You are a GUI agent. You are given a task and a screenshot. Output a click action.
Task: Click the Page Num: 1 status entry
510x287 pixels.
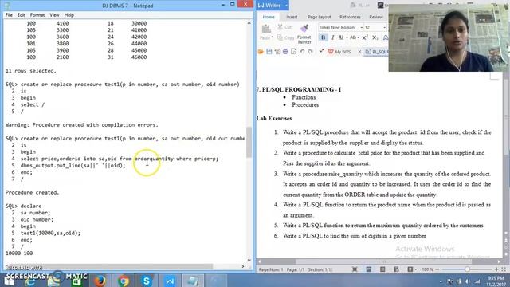271,269
